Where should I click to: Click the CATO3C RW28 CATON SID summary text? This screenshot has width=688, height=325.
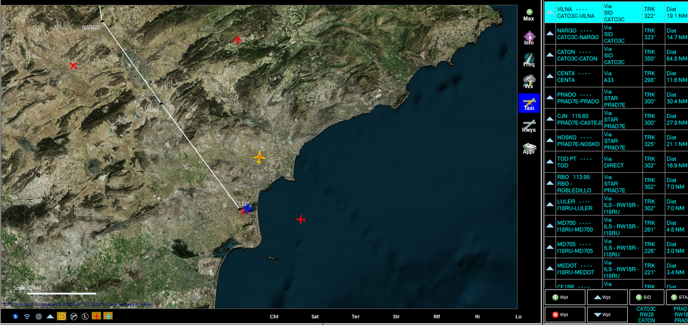[x=646, y=315]
